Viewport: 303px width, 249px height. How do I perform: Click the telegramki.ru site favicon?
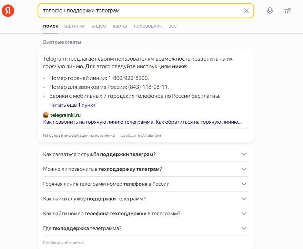point(45,115)
